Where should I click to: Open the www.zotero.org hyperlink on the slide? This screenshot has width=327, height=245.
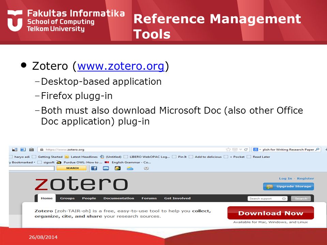(x=121, y=66)
